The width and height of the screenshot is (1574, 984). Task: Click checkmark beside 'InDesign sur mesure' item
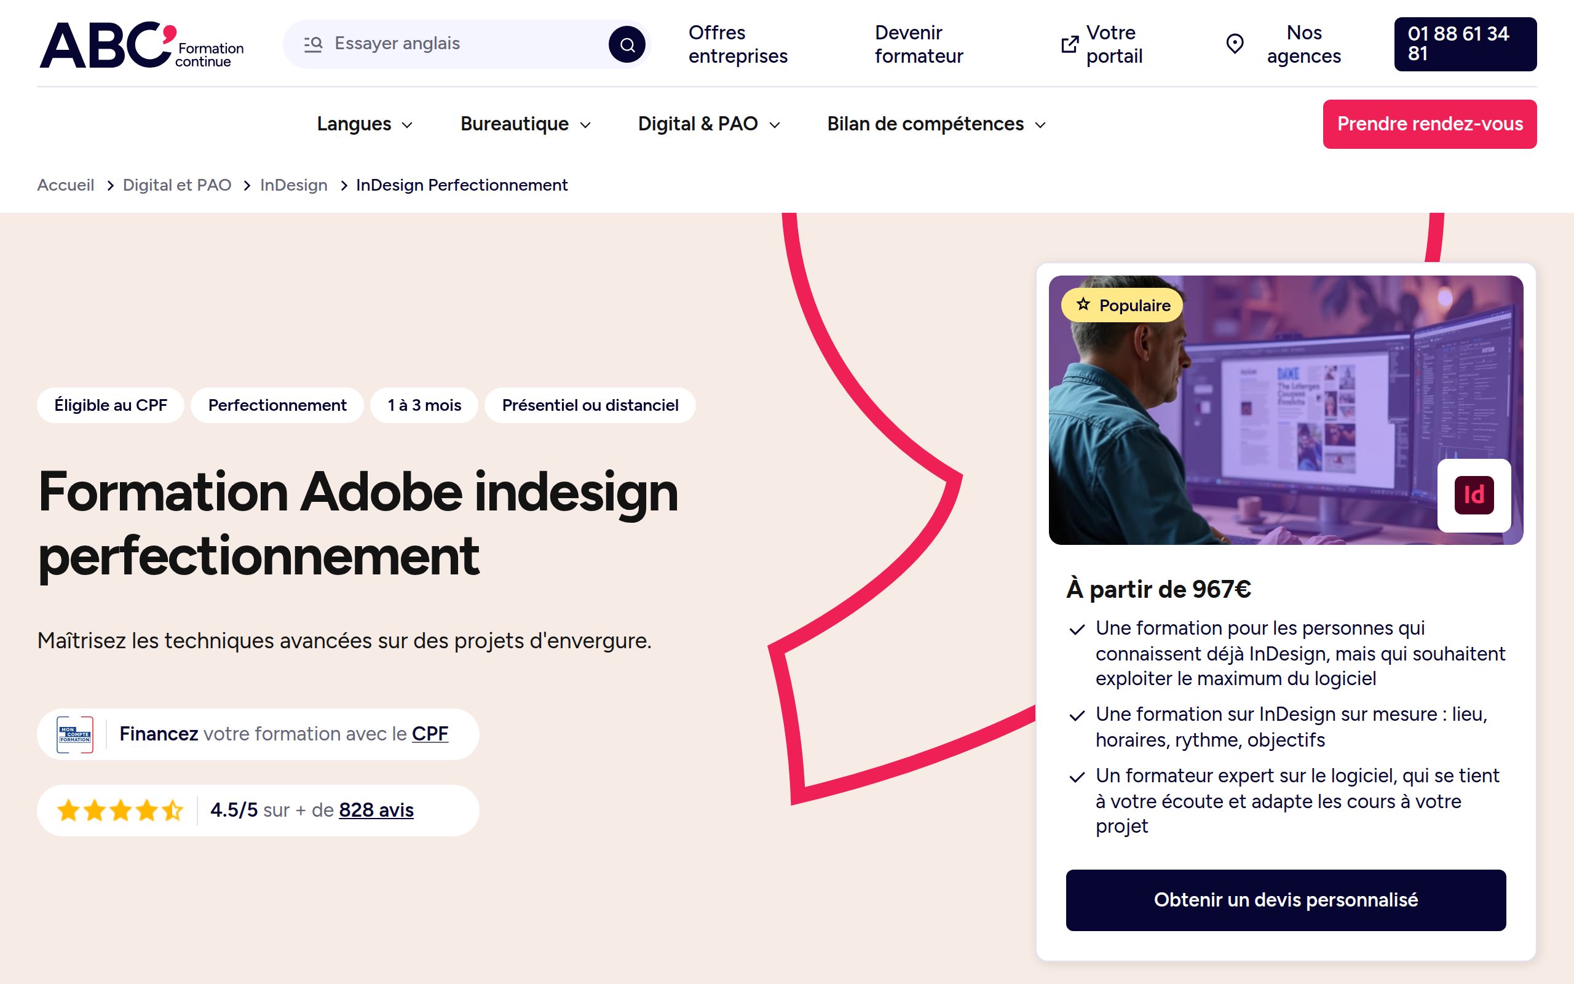(1077, 716)
